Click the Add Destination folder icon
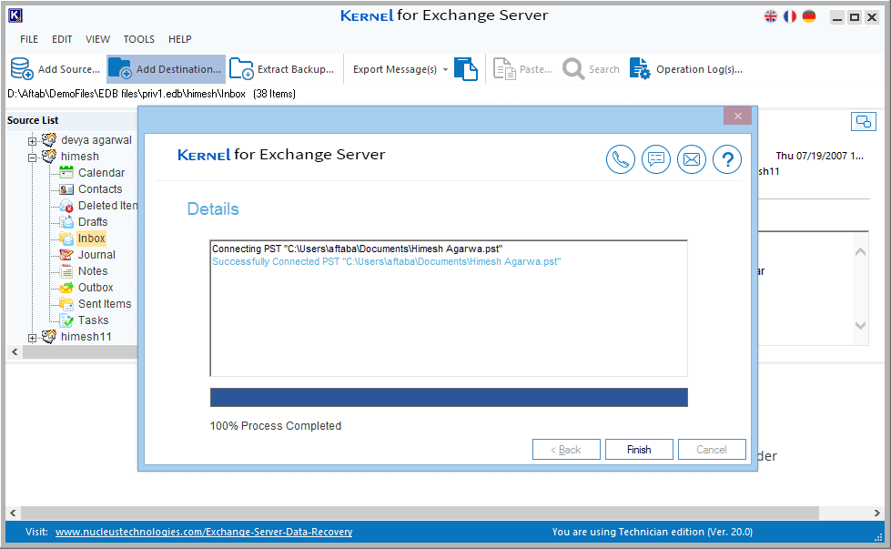The height and width of the screenshot is (549, 891). point(120,69)
